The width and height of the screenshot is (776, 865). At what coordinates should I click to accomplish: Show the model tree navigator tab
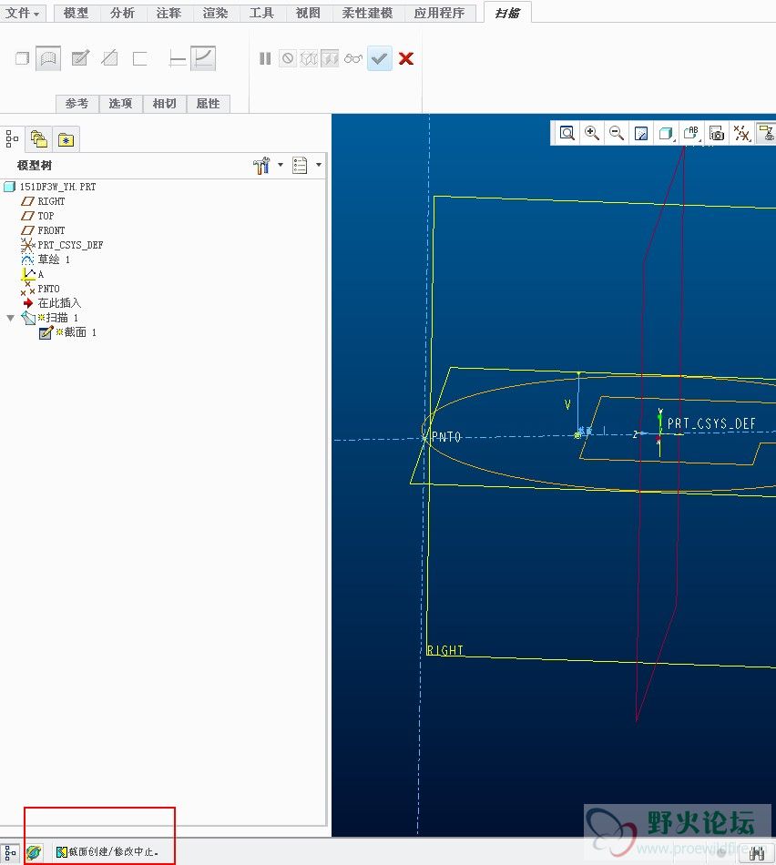coord(12,138)
